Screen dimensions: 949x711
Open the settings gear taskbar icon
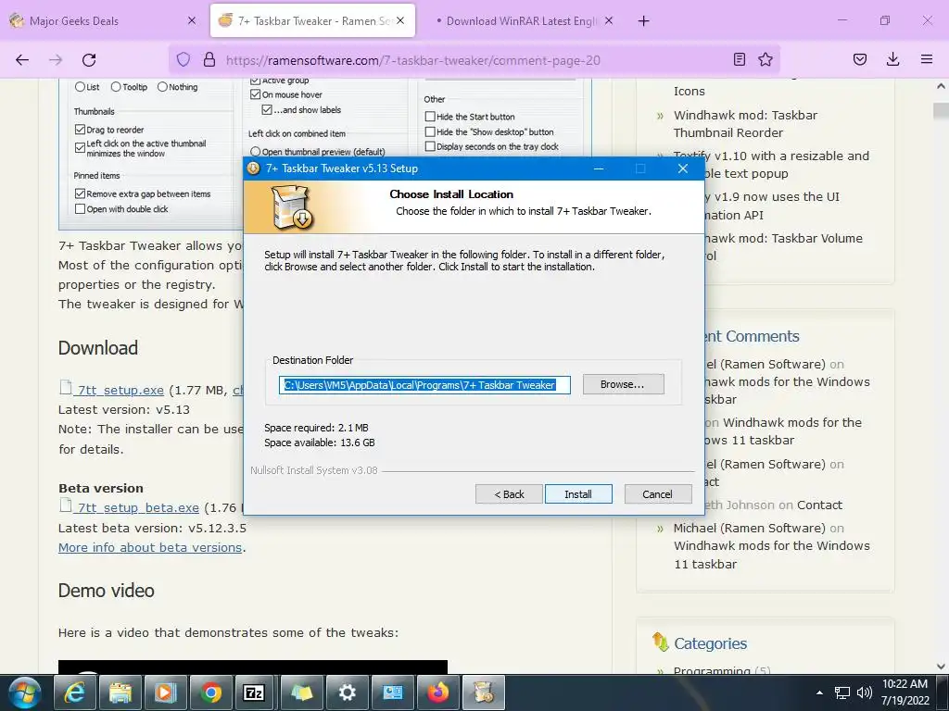(347, 692)
